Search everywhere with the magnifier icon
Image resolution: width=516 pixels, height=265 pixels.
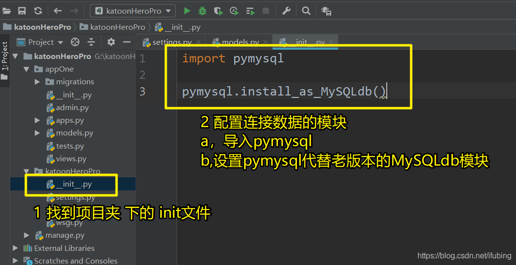coord(306,11)
